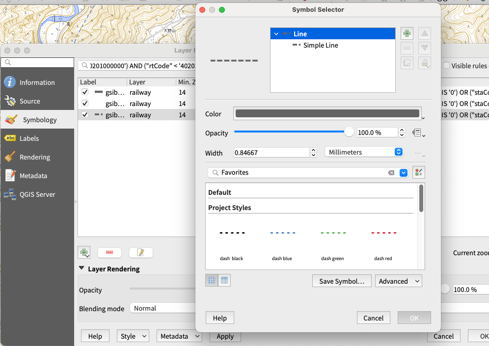The height and width of the screenshot is (346, 489).
Task: Switch to the Labels tab
Action: point(29,138)
